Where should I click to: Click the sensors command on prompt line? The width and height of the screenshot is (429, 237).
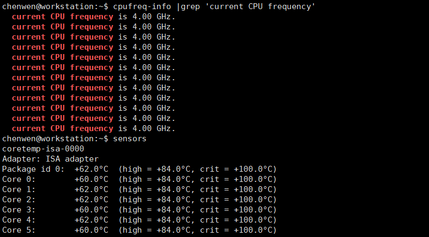point(130,139)
